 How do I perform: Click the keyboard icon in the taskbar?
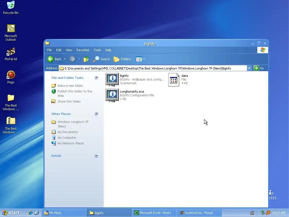(252, 213)
